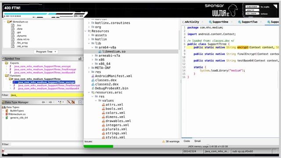Select SupportThree_finalEncrypt under Functions
This screenshot has height=158, width=281.
49,86
